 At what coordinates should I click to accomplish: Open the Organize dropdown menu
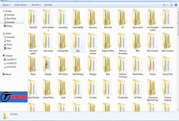6,5
